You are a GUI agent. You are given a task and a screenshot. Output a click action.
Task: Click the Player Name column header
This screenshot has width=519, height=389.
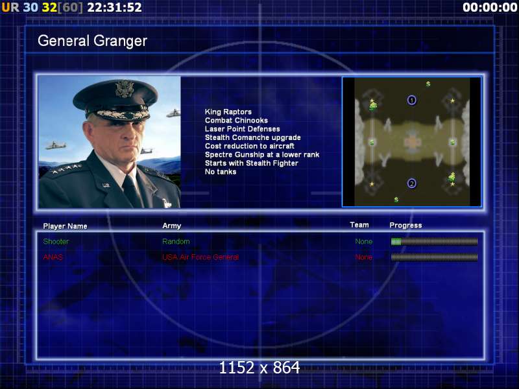coord(66,226)
